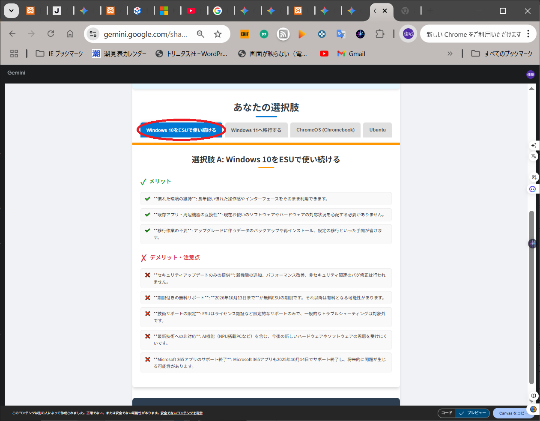Select the Windows 10をESUで使い続ける tab

181,130
